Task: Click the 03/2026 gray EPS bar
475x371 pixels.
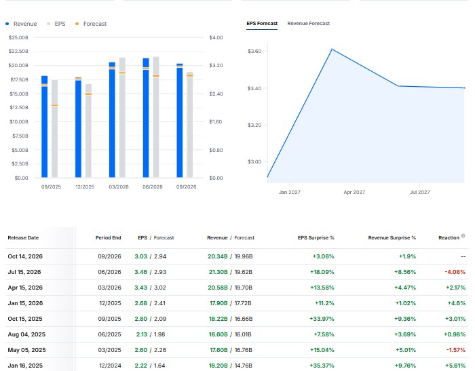Action: click(122, 117)
